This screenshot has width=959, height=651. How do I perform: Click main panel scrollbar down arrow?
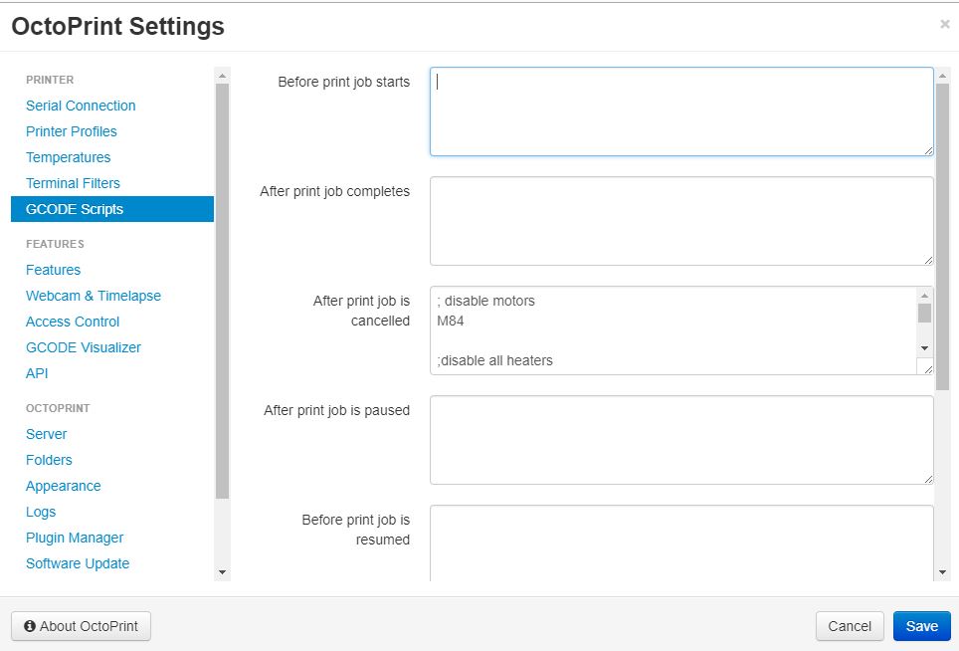[942, 572]
